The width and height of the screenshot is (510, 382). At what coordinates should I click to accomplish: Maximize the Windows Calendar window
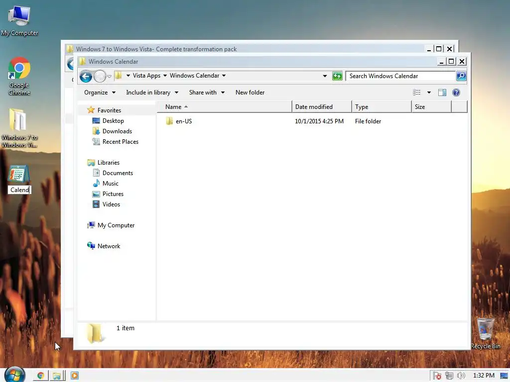click(x=451, y=61)
